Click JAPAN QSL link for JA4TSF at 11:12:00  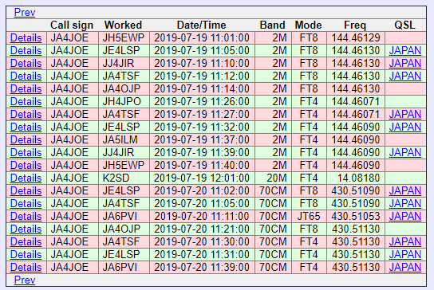405,76
